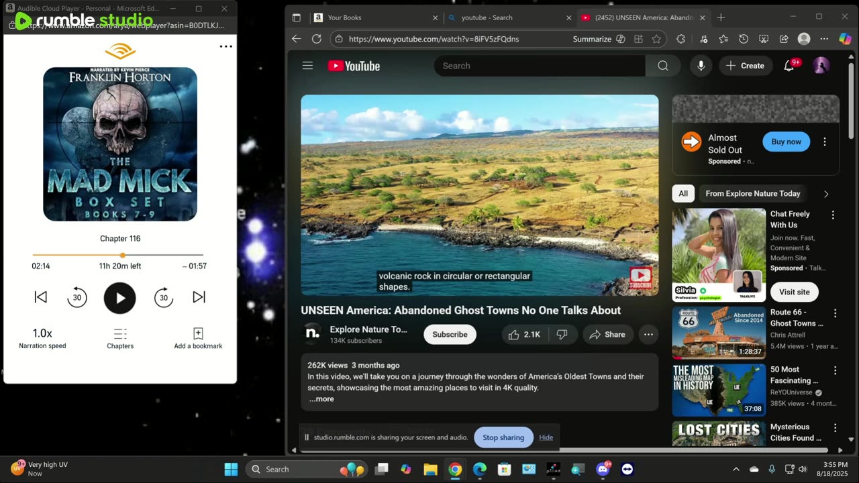Select the UNSEEN America YouTube tab

[643, 17]
